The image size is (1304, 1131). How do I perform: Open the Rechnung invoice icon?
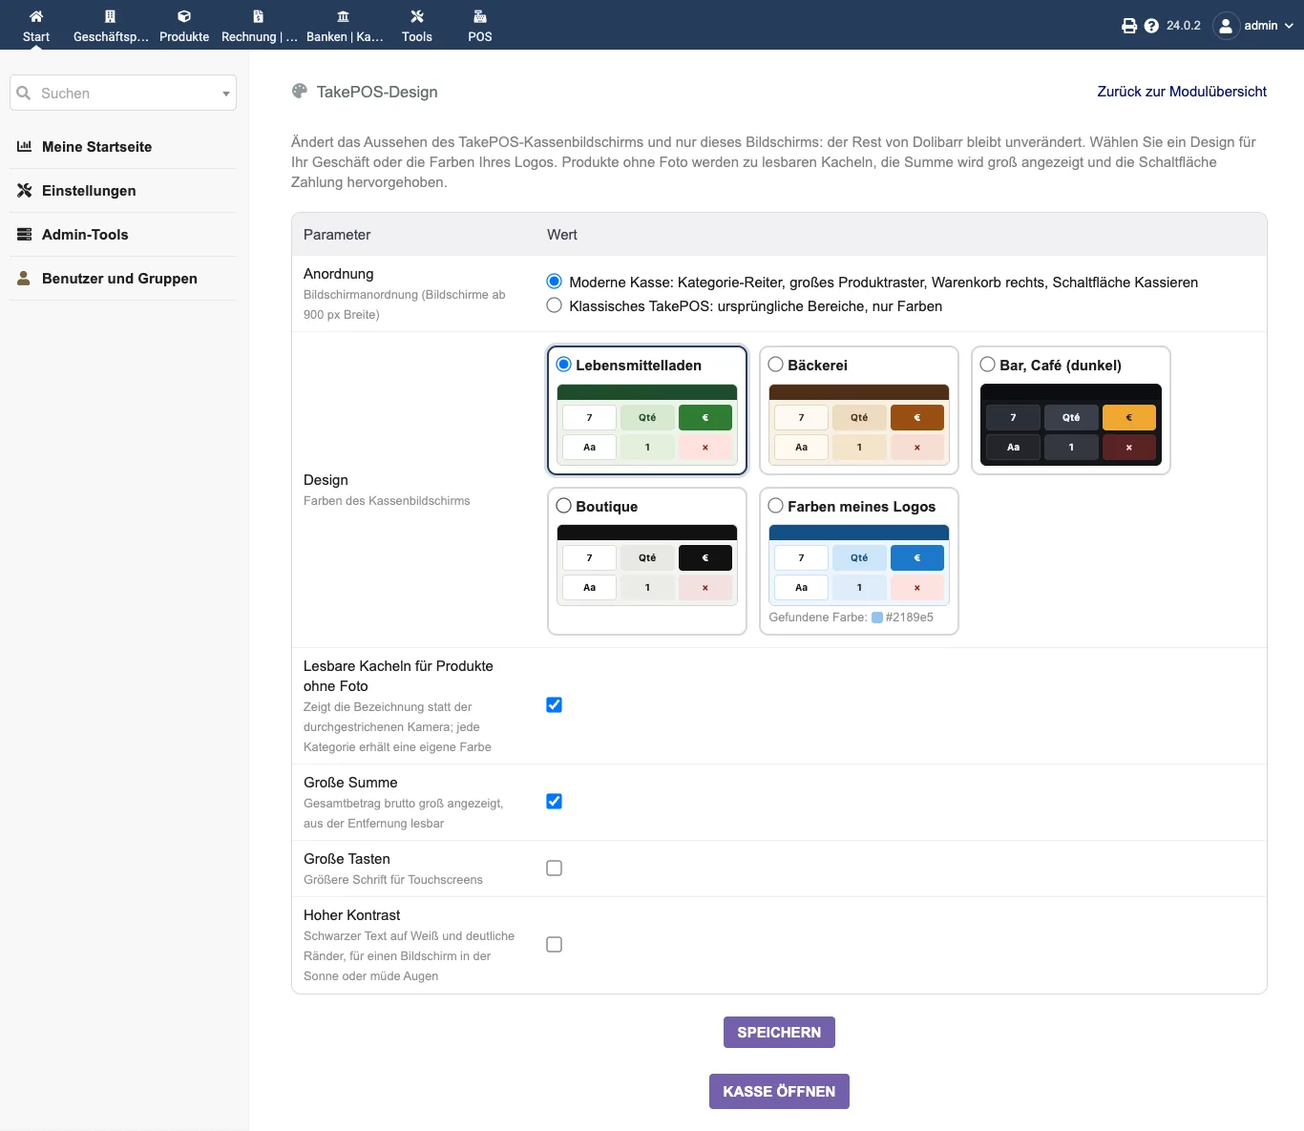tap(258, 16)
